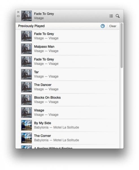Click the By My Side album artwork
Screen dimensions: 139x170
click(27, 125)
